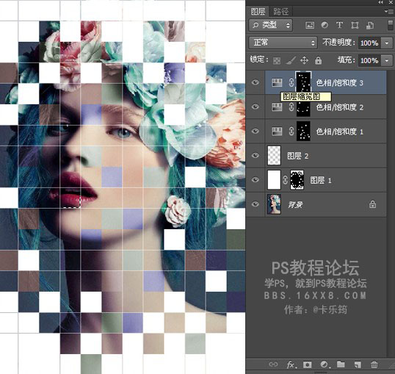The image size is (395, 374).
Task: Filter for adjustment layers icon
Action: click(x=325, y=25)
